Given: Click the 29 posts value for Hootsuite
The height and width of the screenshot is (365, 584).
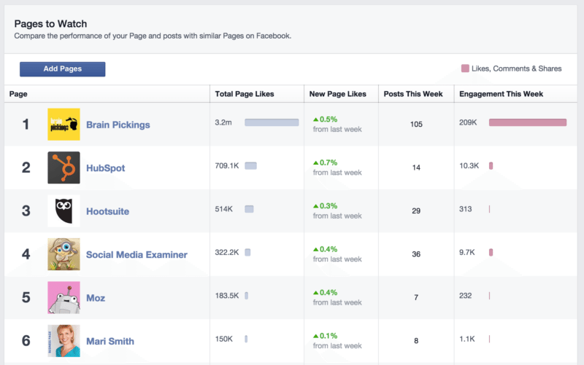Looking at the screenshot, I should [x=416, y=211].
